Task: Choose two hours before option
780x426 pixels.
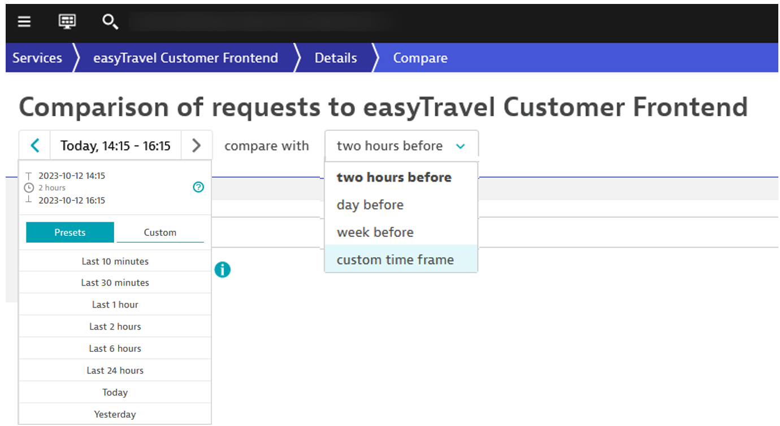Action: [401, 177]
